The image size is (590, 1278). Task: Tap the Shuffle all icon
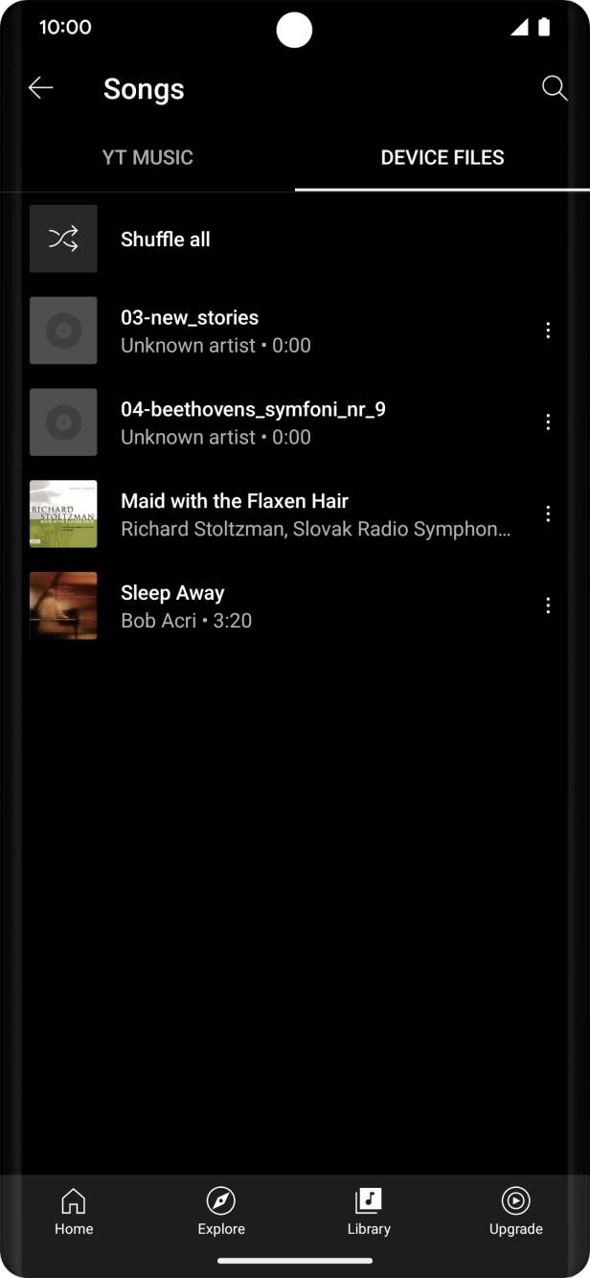click(63, 239)
